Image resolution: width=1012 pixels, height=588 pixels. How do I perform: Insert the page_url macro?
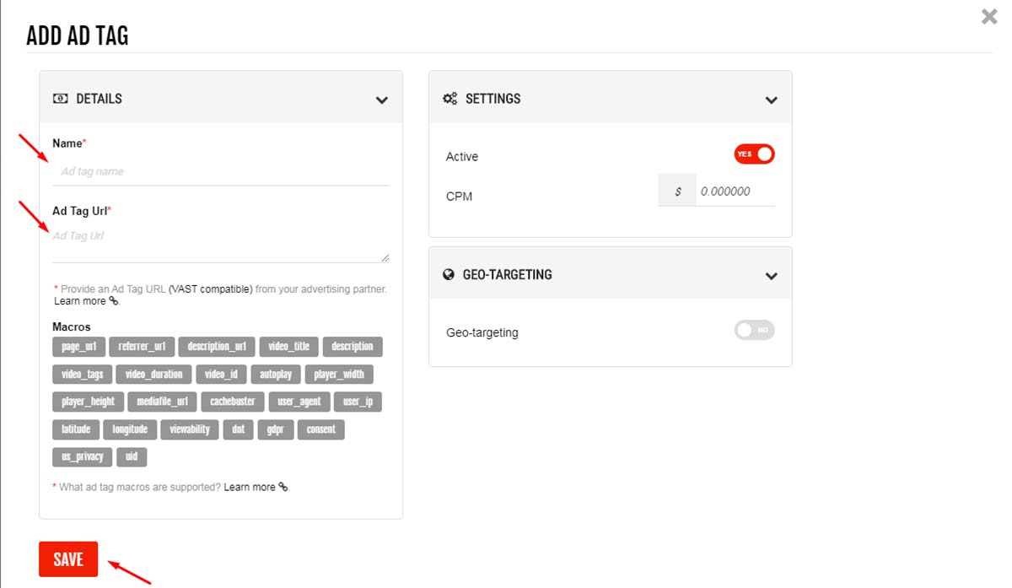78,347
